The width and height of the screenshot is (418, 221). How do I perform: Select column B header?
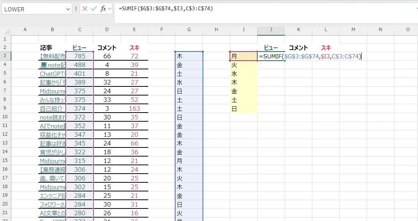52,30
